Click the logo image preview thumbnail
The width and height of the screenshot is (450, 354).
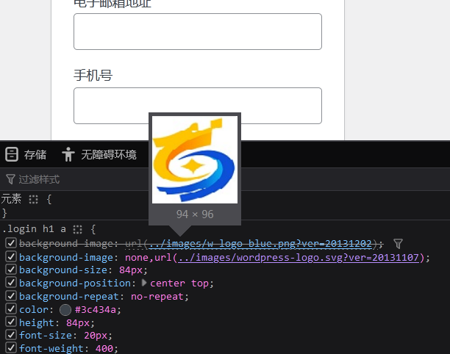tap(195, 159)
